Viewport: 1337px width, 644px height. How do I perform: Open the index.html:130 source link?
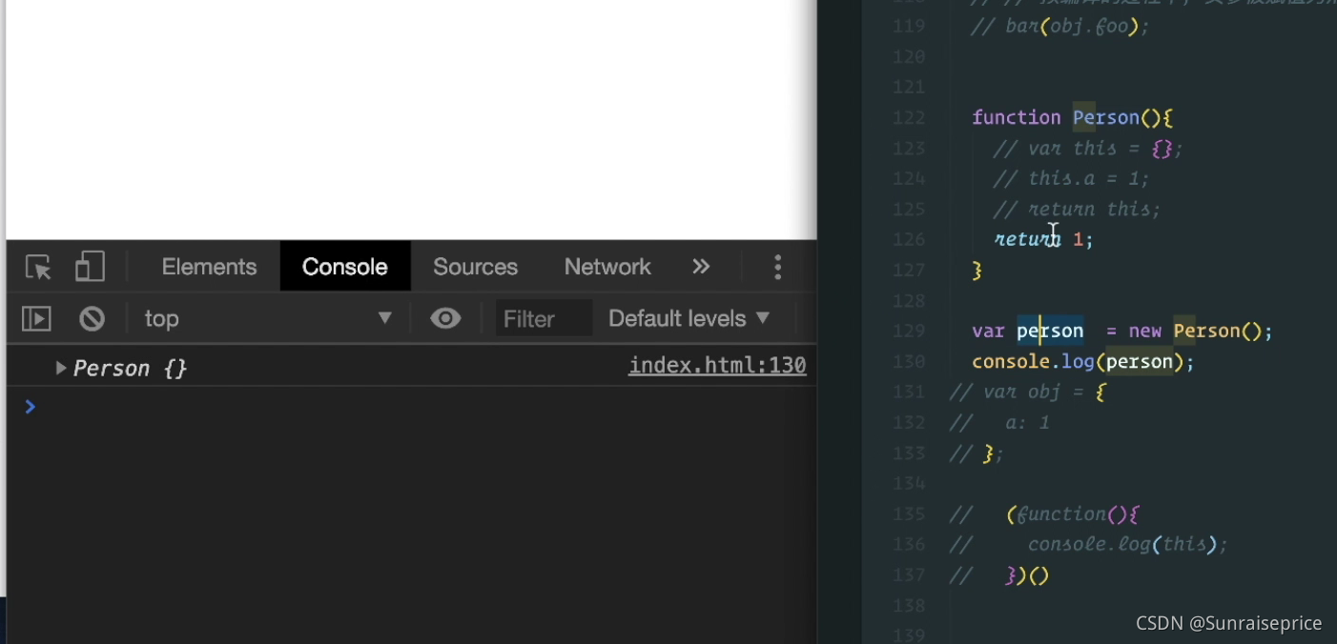[717, 366]
